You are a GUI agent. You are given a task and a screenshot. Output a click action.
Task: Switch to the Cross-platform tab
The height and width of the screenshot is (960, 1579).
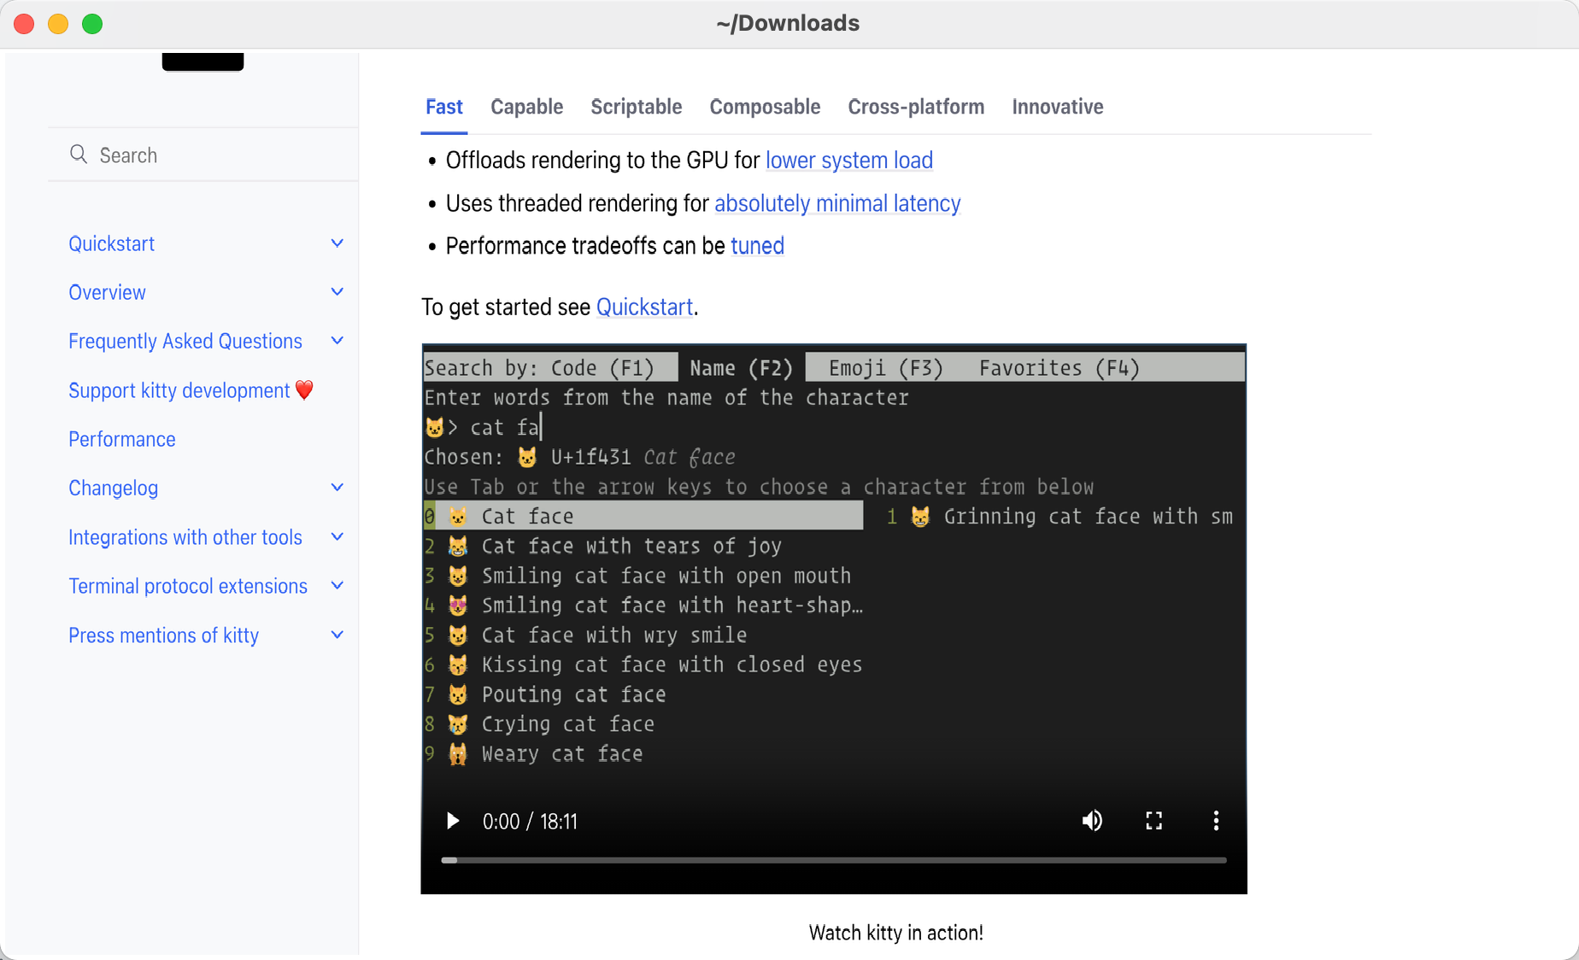tap(916, 107)
